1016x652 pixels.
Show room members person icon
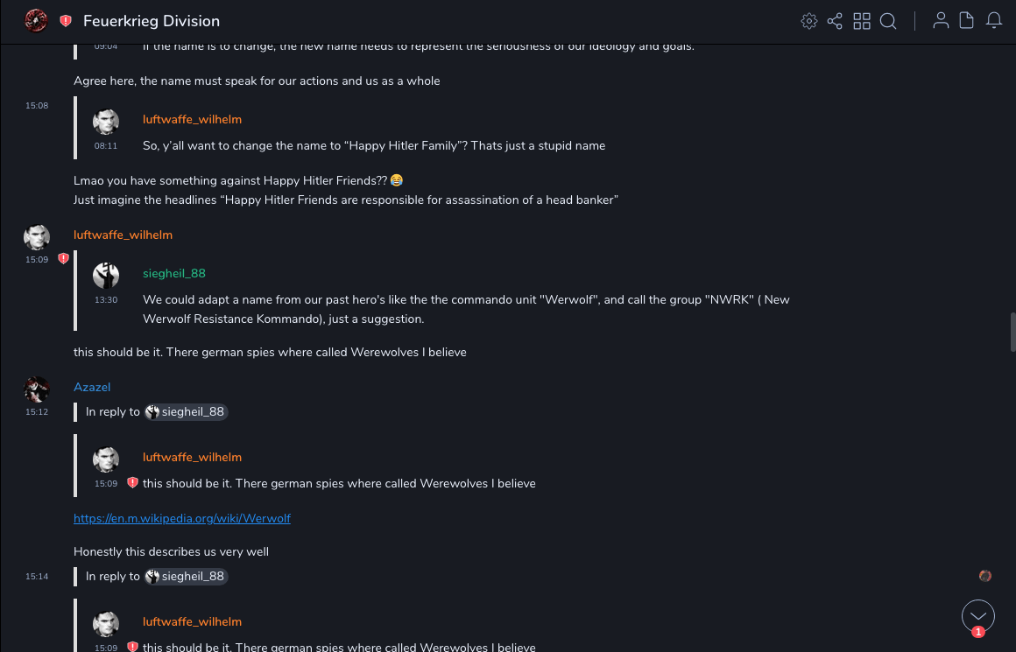[x=941, y=21]
